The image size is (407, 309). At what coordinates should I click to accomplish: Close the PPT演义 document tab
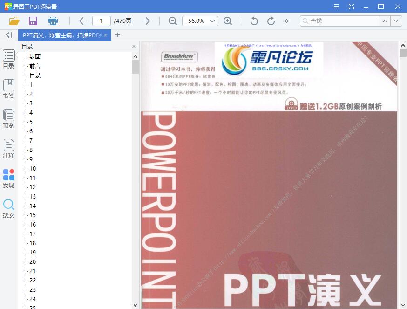pos(105,35)
